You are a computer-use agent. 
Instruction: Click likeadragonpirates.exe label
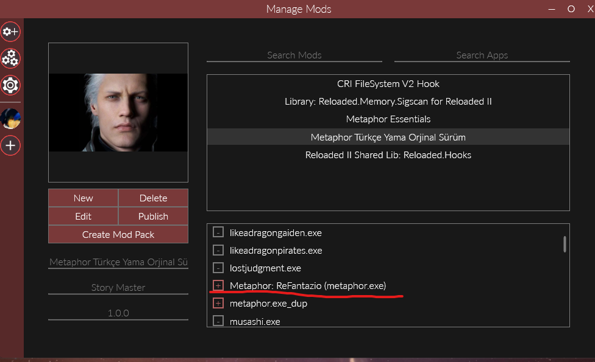pyautogui.click(x=276, y=250)
